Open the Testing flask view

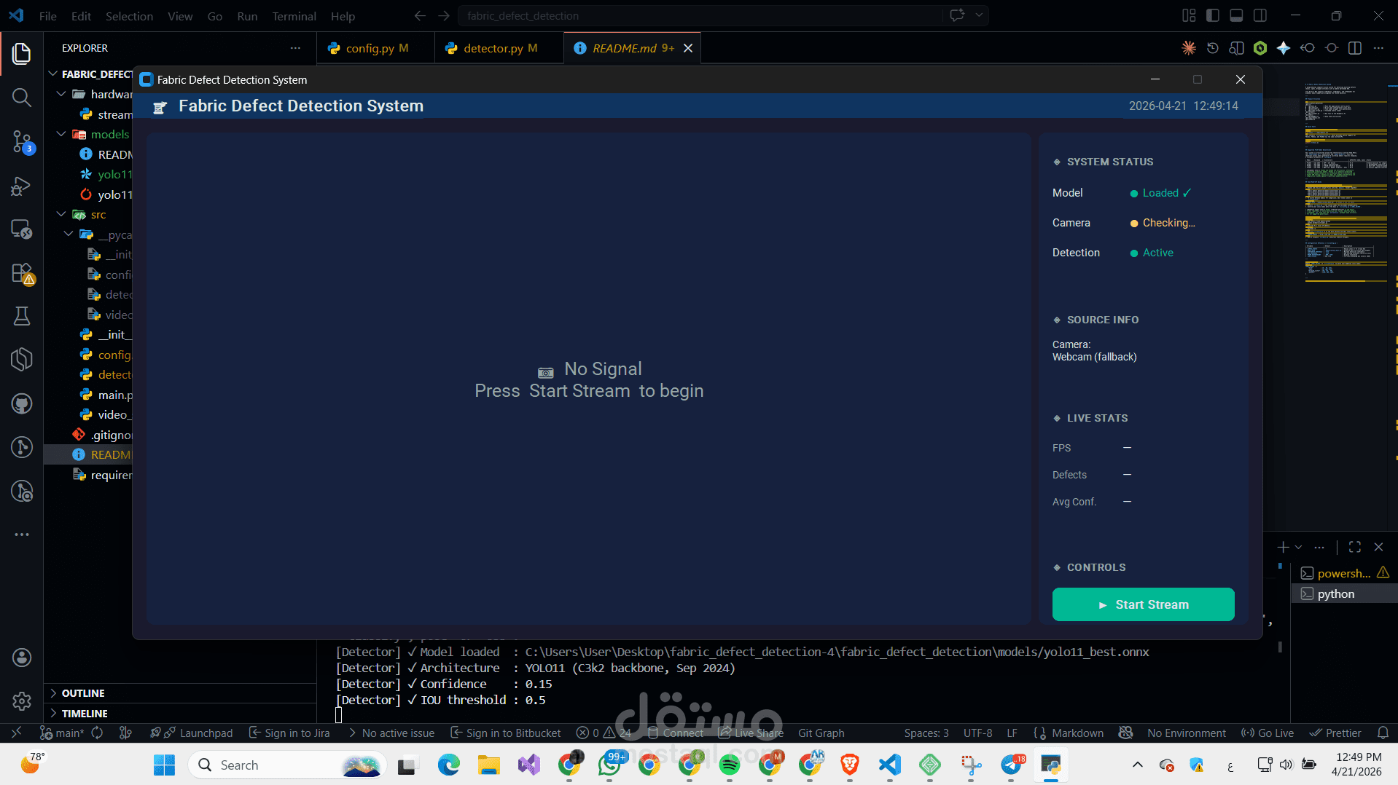(22, 316)
